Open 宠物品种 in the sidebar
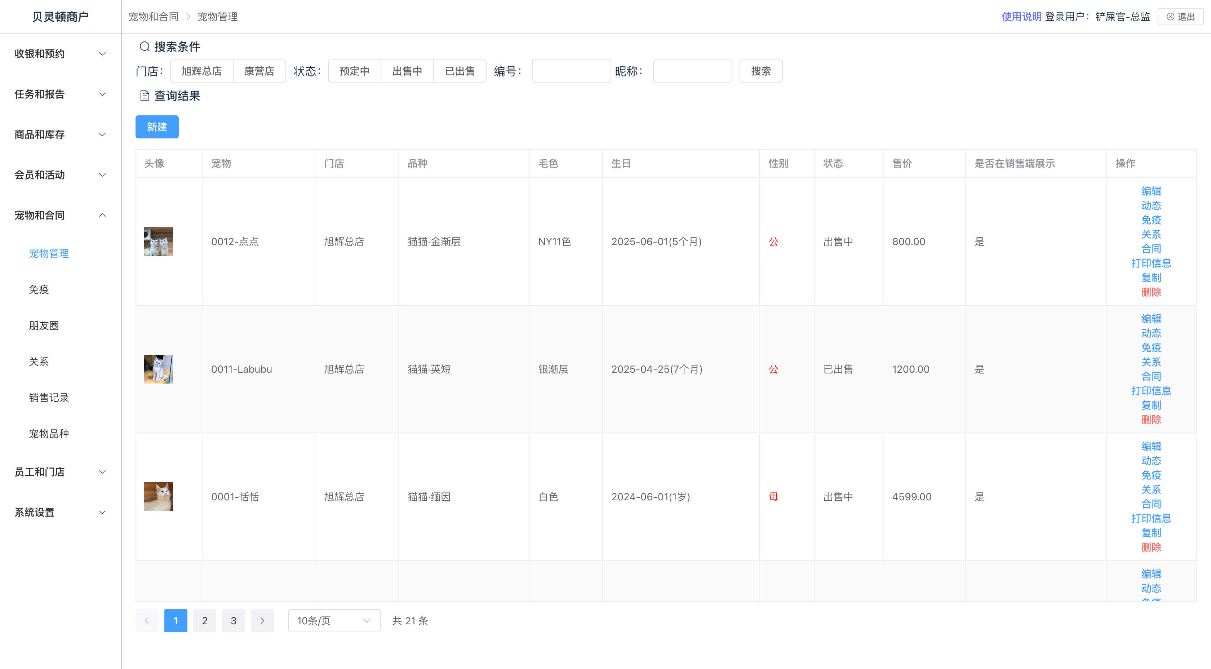Screen dimensions: 1211x669 (49, 434)
